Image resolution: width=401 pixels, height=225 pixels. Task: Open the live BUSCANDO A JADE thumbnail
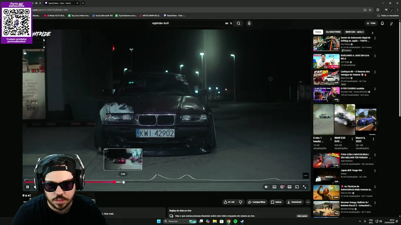point(326,61)
